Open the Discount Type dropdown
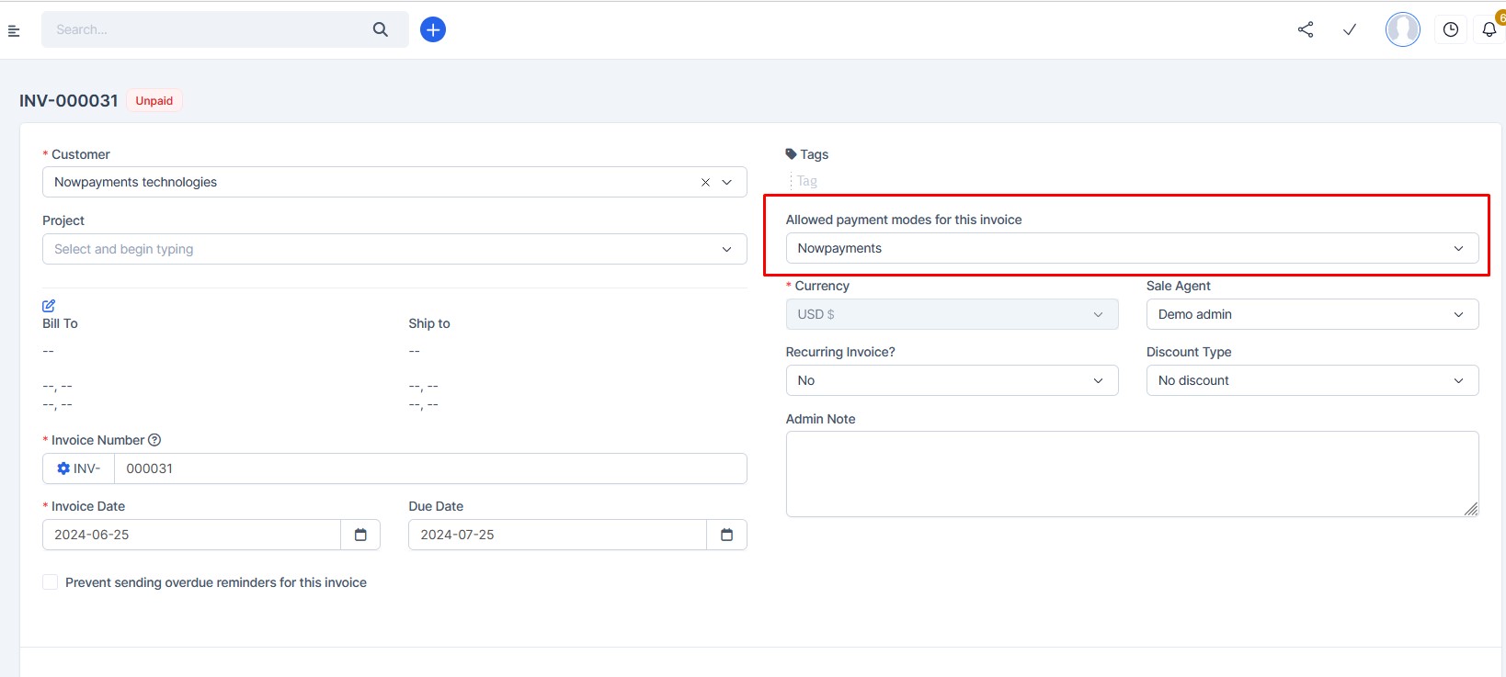 (1312, 380)
